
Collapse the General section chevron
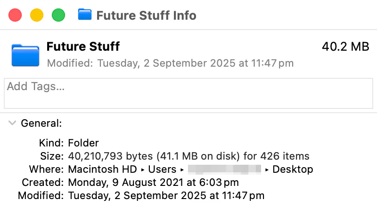coord(12,123)
